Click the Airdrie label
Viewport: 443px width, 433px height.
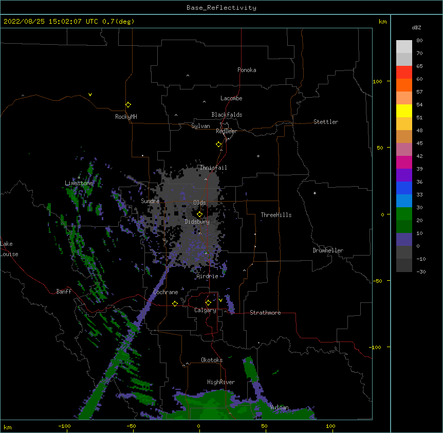pyautogui.click(x=208, y=276)
